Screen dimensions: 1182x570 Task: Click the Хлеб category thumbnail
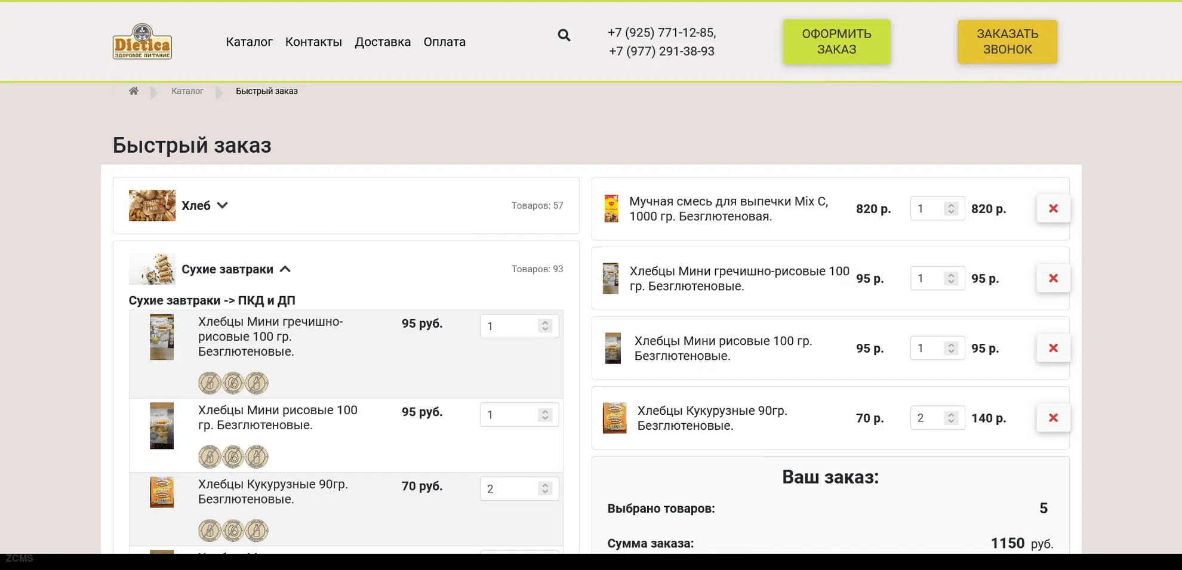click(x=152, y=205)
